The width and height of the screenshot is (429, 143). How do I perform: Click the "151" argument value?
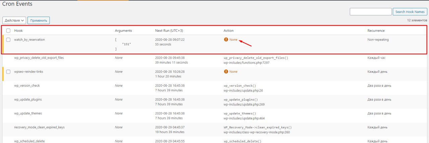pyautogui.click(x=127, y=44)
